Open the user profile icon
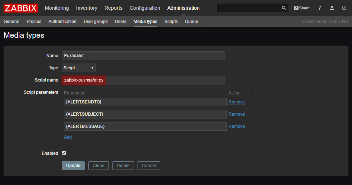Viewport: 352px width, 185px height. [x=332, y=8]
